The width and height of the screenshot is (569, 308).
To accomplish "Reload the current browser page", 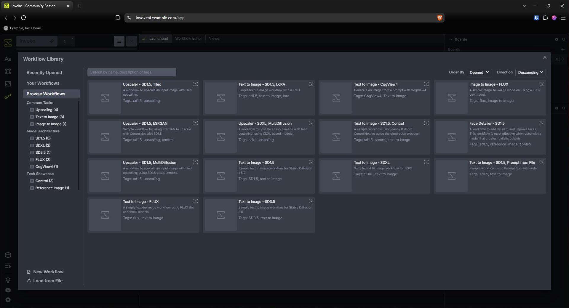I will point(24,18).
